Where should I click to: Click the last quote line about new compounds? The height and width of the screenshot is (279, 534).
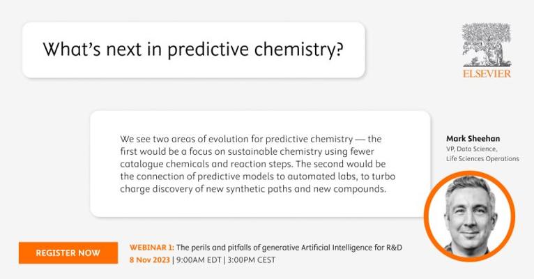[253, 189]
